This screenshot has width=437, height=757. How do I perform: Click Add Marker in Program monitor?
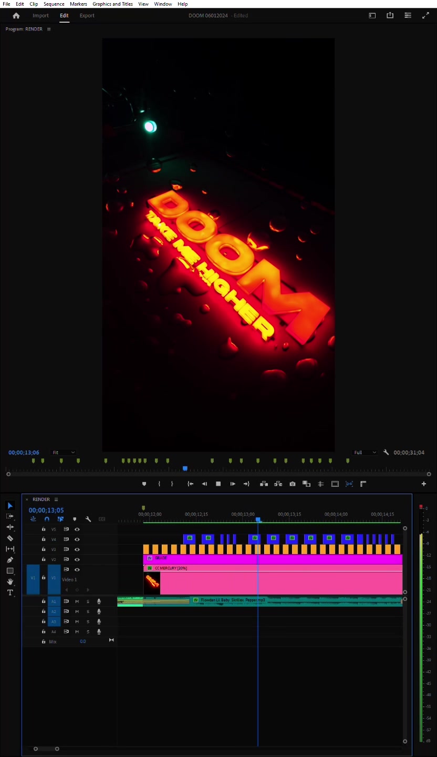coord(144,484)
